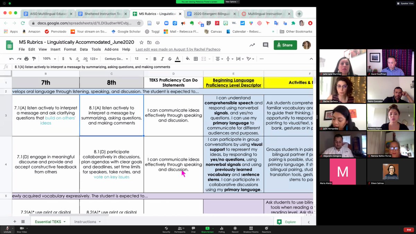Open the Zoom Chat panel
Viewport: 416px width, 234px height.
[x=193, y=229]
